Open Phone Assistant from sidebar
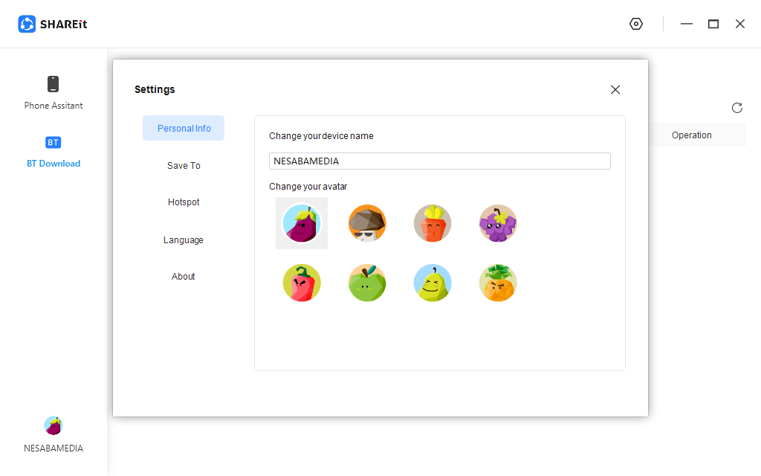The width and height of the screenshot is (761, 476). (54, 92)
